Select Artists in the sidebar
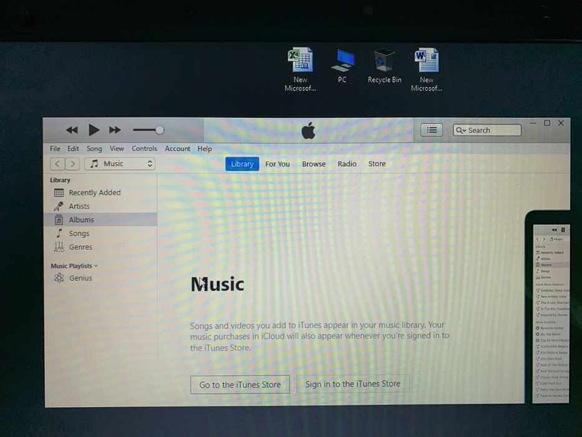This screenshot has width=582, height=437. (100, 206)
